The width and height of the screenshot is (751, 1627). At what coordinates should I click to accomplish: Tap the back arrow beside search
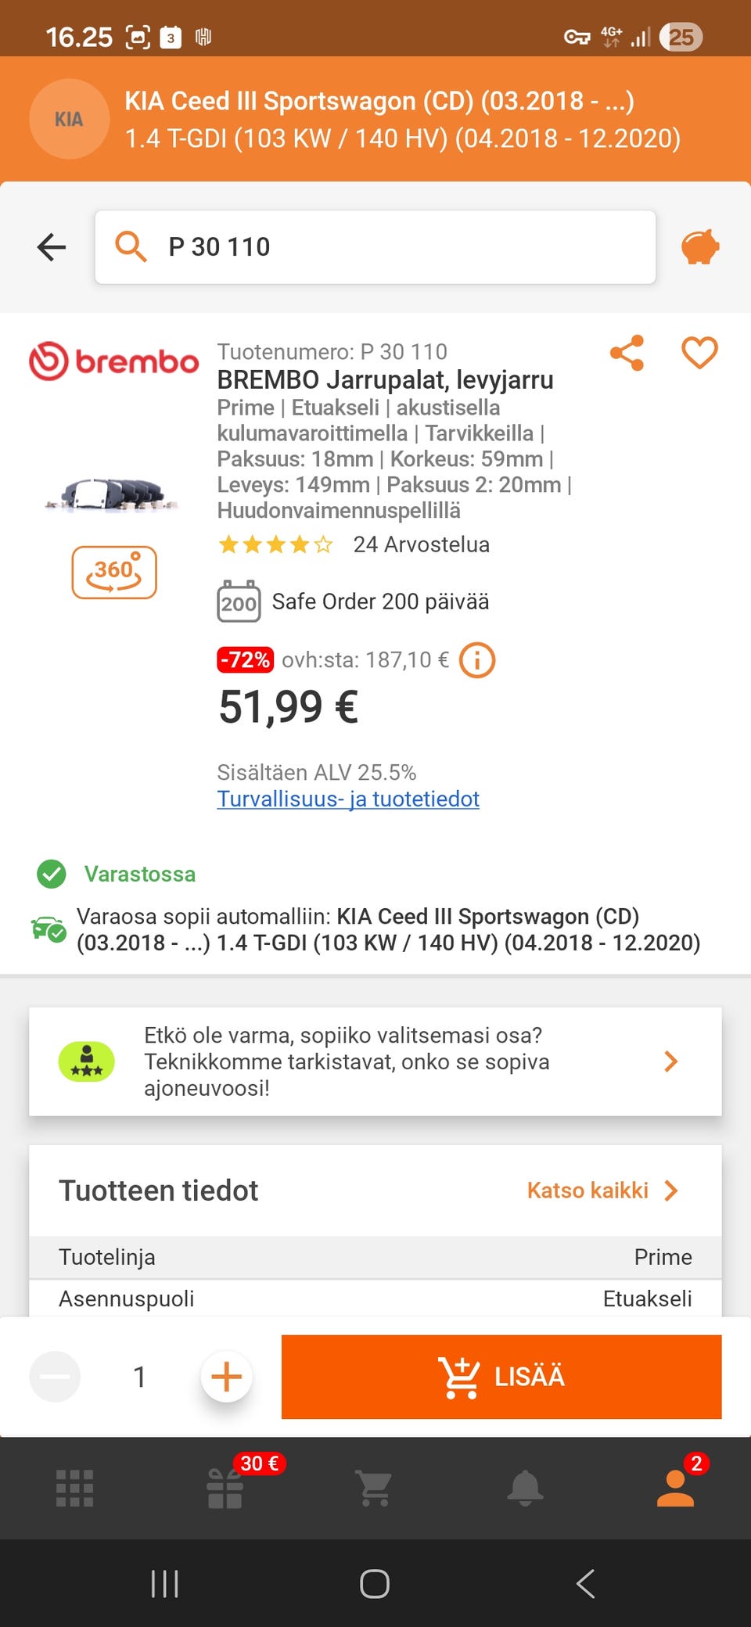(x=52, y=247)
